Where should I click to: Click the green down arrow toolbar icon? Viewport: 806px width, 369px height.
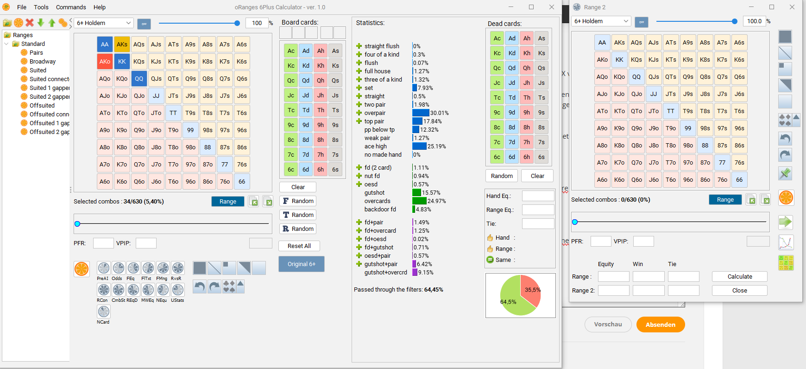click(x=41, y=23)
